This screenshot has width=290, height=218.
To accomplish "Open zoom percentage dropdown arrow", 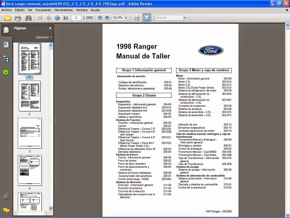I will pyautogui.click(x=126, y=18).
